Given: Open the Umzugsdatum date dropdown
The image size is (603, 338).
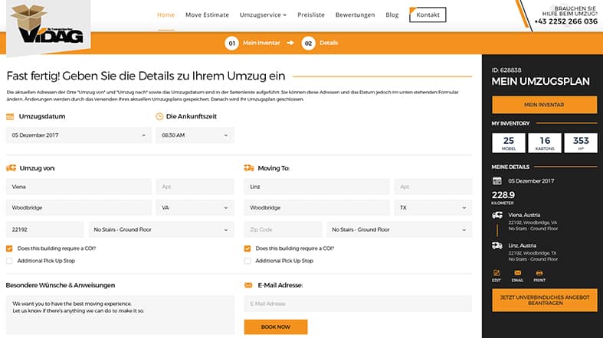Looking at the screenshot, I should 78,135.
